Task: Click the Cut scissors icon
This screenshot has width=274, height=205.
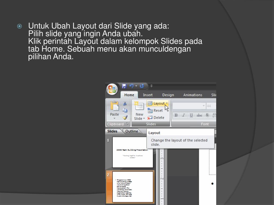Action: pyautogui.click(x=125, y=104)
